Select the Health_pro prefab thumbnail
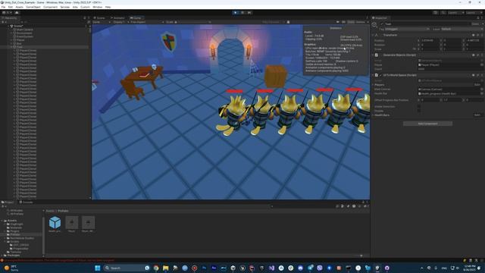The width and height of the screenshot is (485, 273). pos(55,224)
